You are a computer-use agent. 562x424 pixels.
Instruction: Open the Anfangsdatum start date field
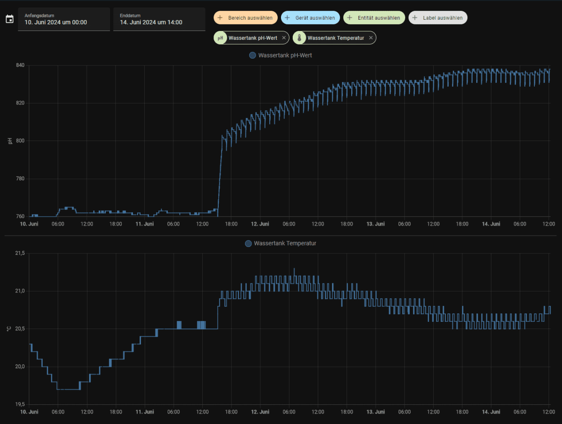click(64, 19)
